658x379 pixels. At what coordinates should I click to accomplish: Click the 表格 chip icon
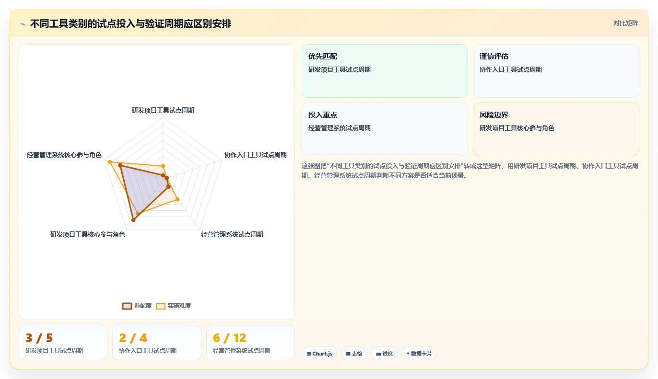coord(348,354)
